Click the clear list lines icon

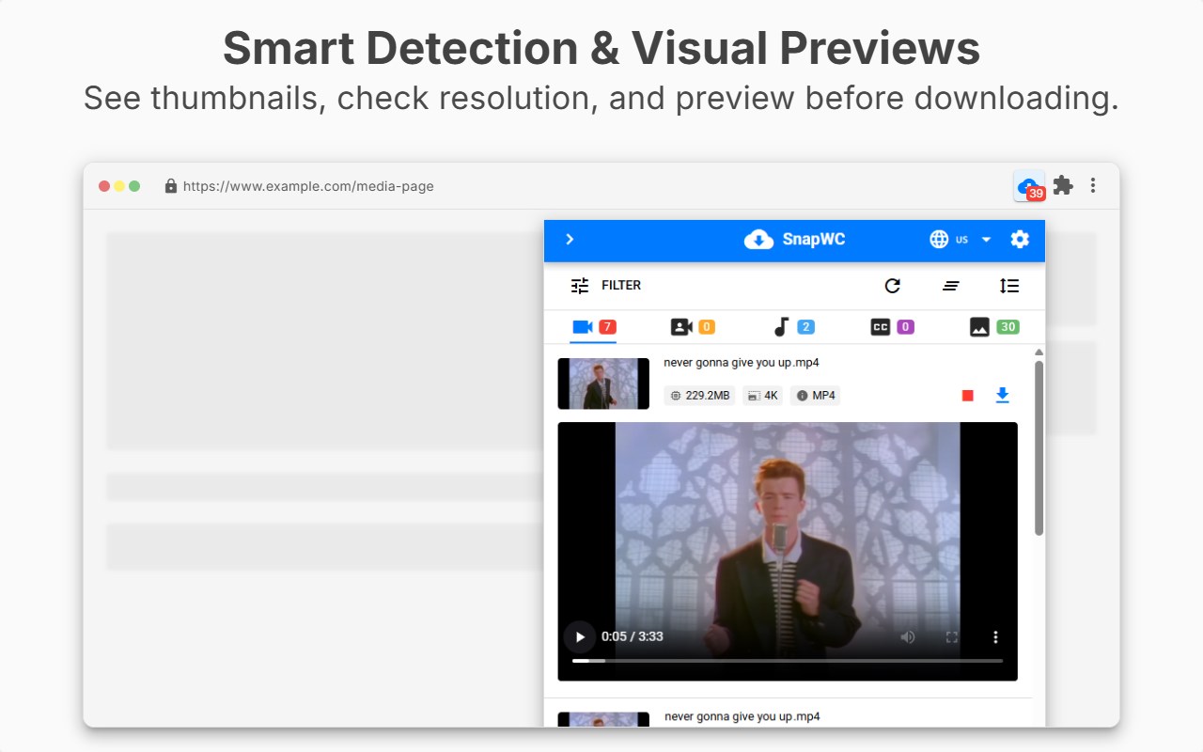pos(951,286)
